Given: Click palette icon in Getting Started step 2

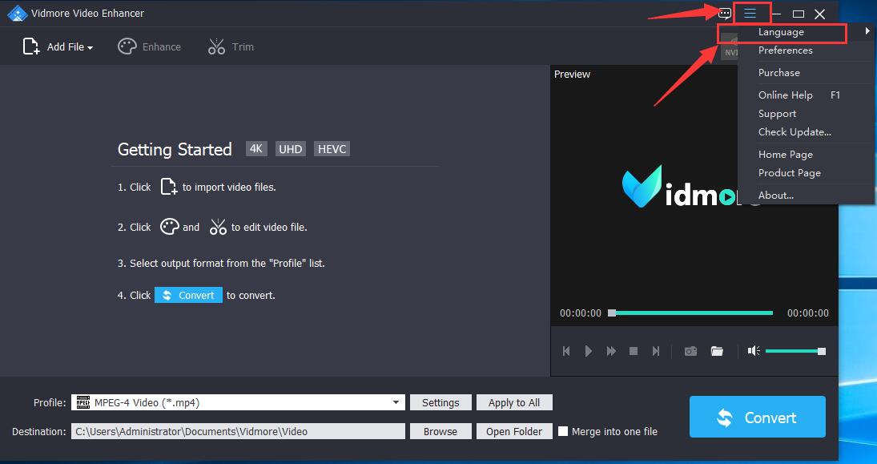Looking at the screenshot, I should pyautogui.click(x=170, y=227).
